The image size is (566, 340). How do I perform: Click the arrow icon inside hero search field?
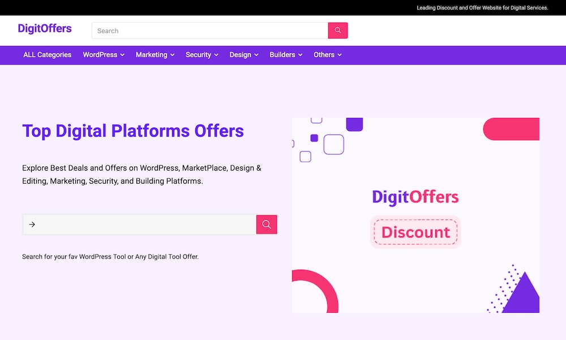pyautogui.click(x=32, y=224)
